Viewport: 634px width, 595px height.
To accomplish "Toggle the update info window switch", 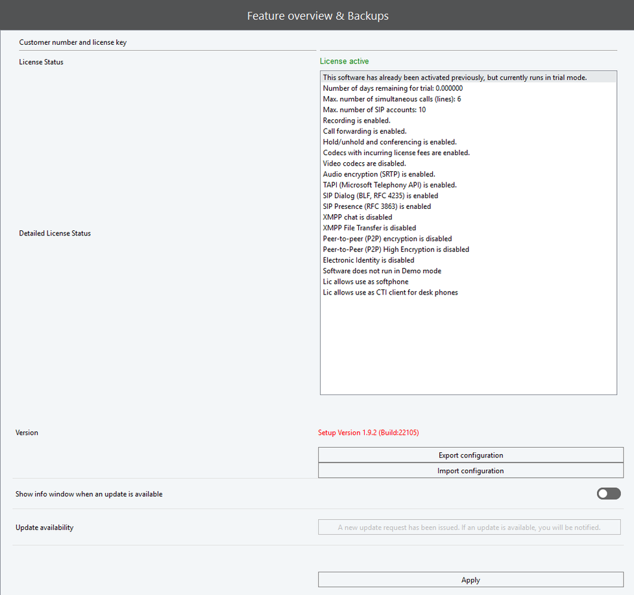I will click(609, 494).
